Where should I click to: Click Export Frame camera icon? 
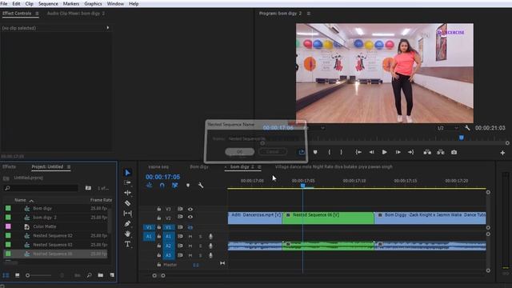[454, 152]
